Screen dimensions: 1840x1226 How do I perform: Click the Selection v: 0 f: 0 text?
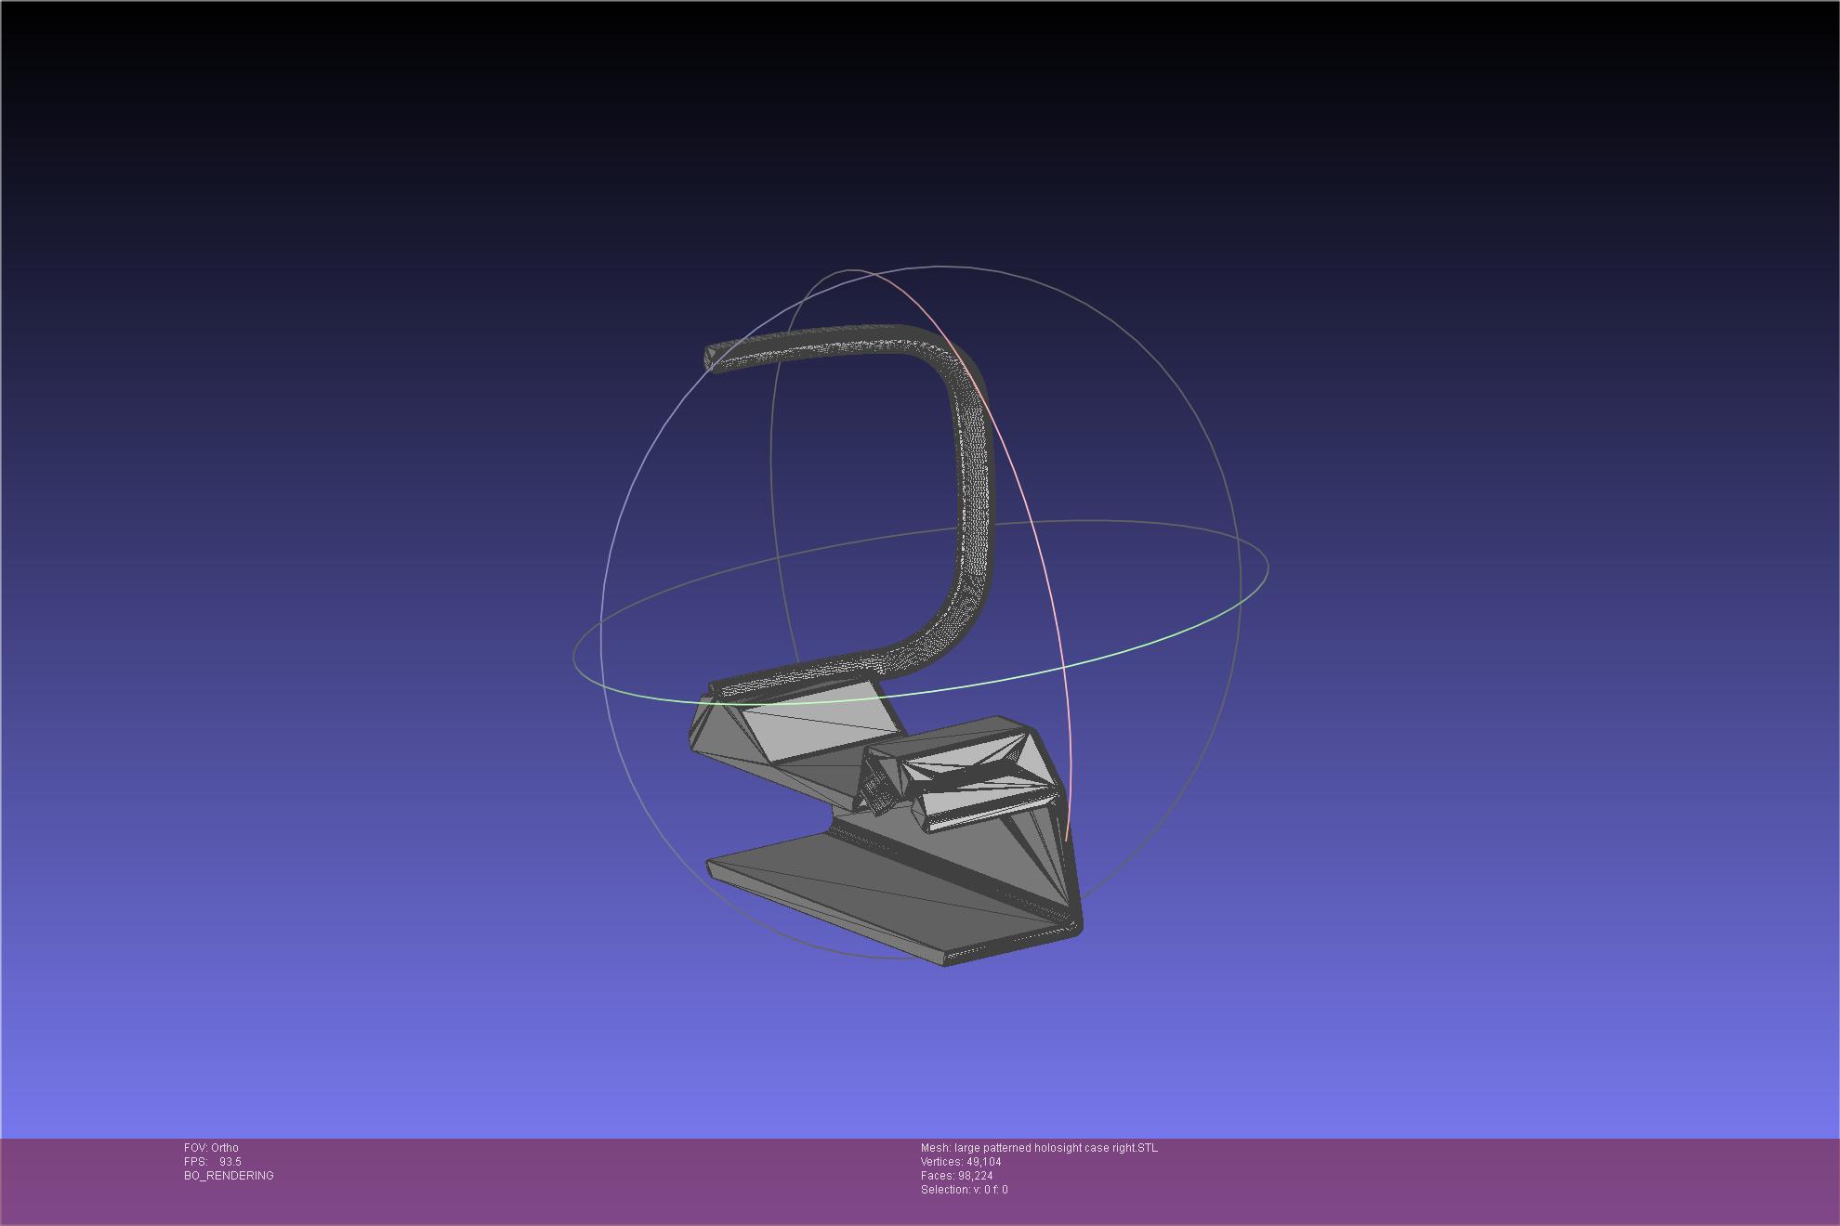tap(964, 1190)
